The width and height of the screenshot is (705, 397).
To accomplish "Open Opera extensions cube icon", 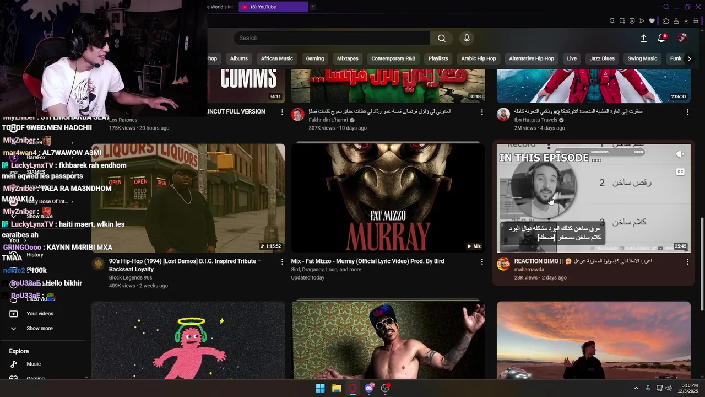I will coord(666,21).
